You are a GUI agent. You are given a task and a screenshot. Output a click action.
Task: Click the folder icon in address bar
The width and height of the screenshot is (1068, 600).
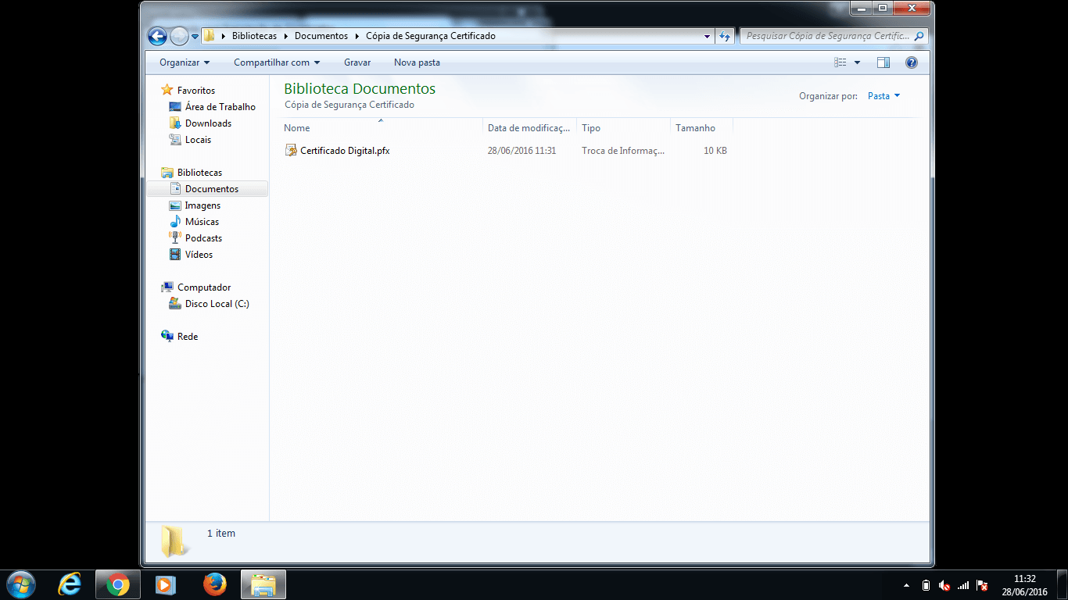pyautogui.click(x=209, y=36)
